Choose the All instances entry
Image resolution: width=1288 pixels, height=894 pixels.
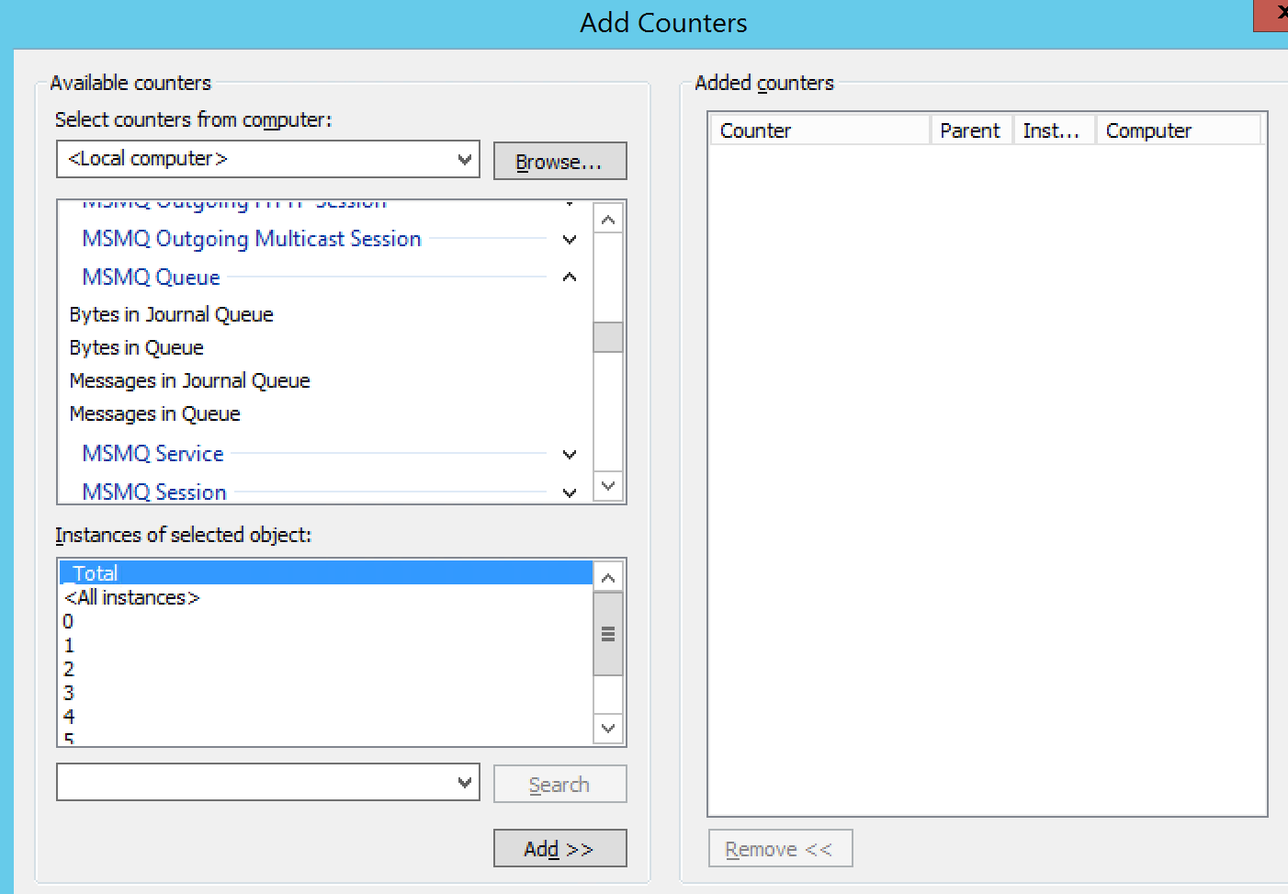[132, 598]
